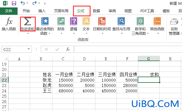Click the cell showing 680000
The height and width of the screenshot is (111, 182).
tap(63, 91)
